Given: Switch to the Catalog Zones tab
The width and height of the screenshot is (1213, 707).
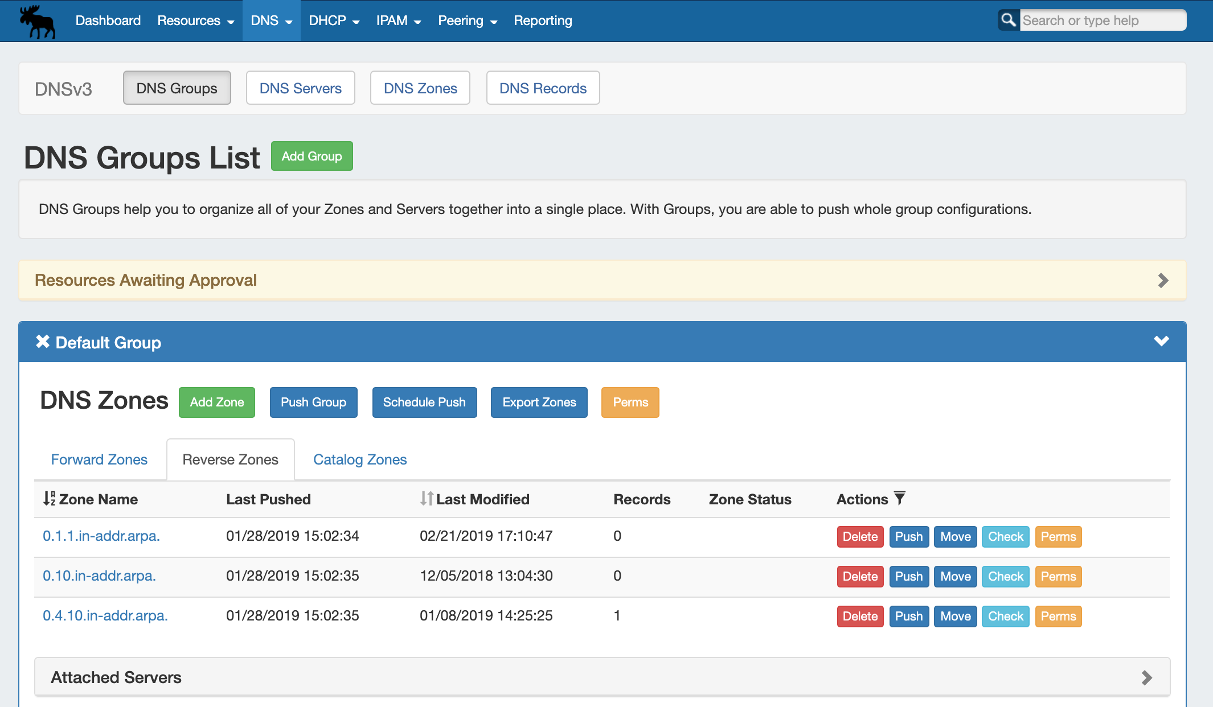Looking at the screenshot, I should [x=360, y=459].
